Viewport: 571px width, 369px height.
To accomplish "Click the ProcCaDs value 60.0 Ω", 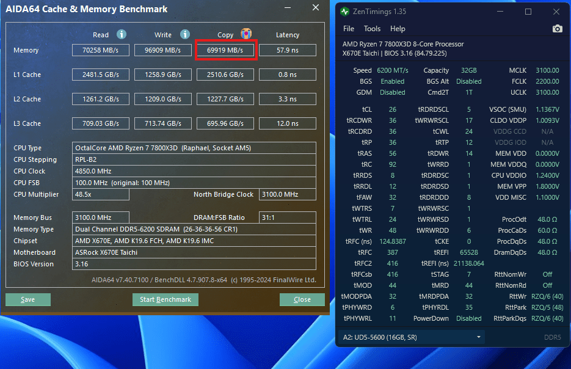I will (547, 230).
